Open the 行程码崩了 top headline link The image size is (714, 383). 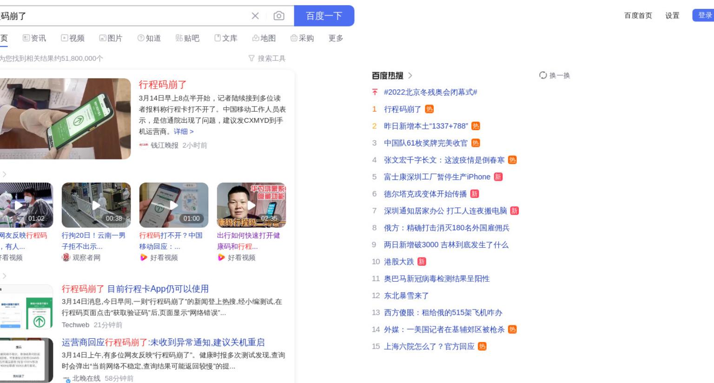click(163, 85)
